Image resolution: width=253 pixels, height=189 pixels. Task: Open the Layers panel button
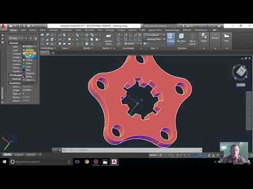(x=204, y=38)
